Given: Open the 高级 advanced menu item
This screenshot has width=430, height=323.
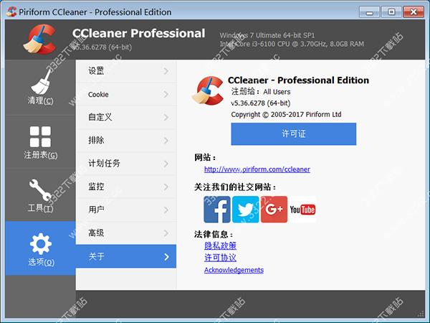Looking at the screenshot, I should point(126,233).
